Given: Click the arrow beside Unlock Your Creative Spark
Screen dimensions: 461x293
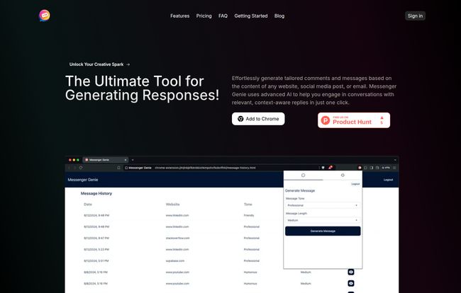Looking at the screenshot, I should (128, 64).
